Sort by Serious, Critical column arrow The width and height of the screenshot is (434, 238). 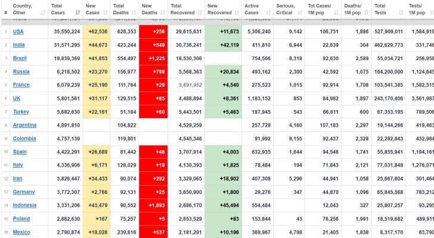300,12
